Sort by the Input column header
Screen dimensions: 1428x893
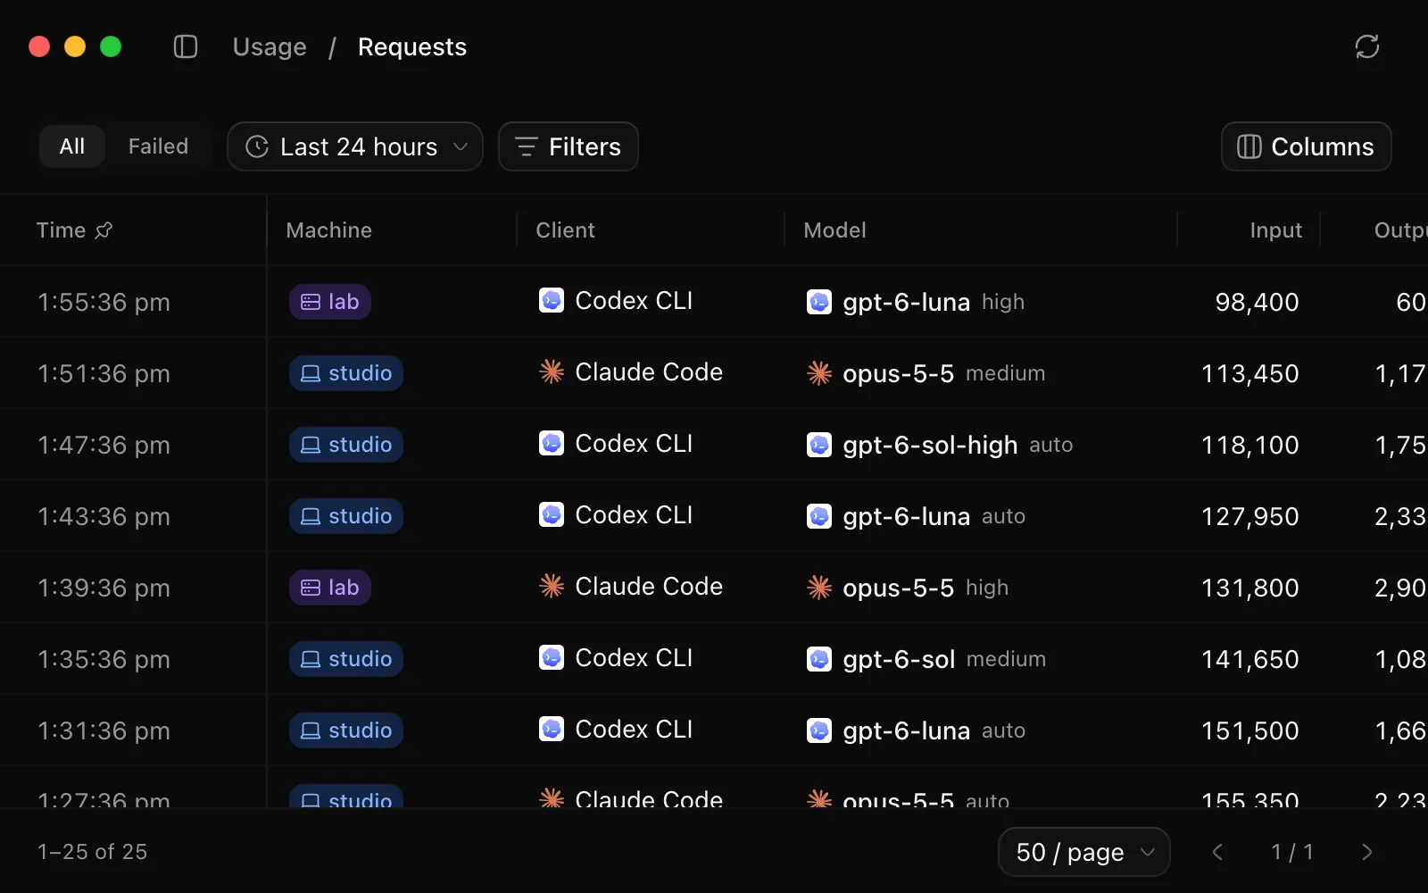coord(1275,230)
